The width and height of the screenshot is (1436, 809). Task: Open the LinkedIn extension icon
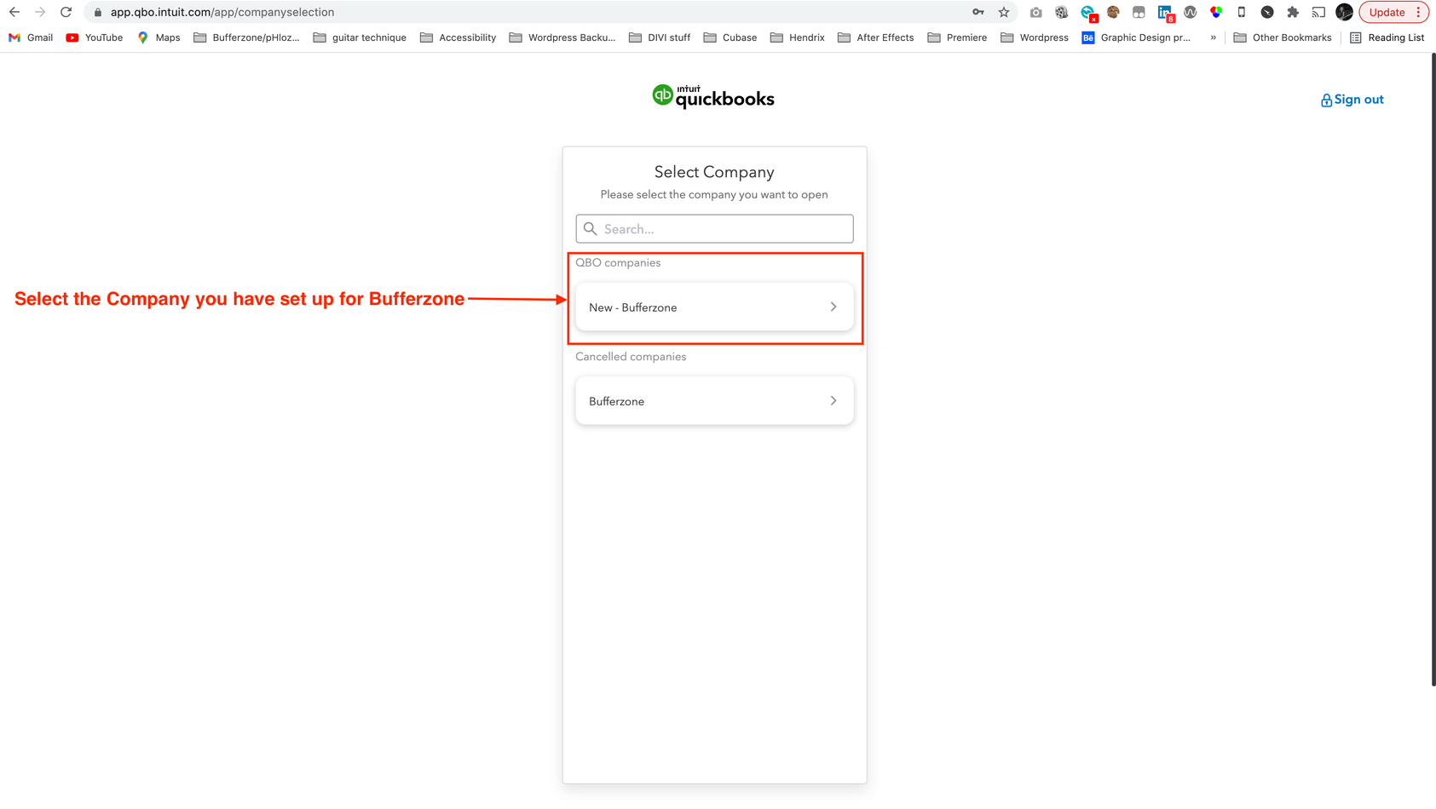click(1165, 12)
